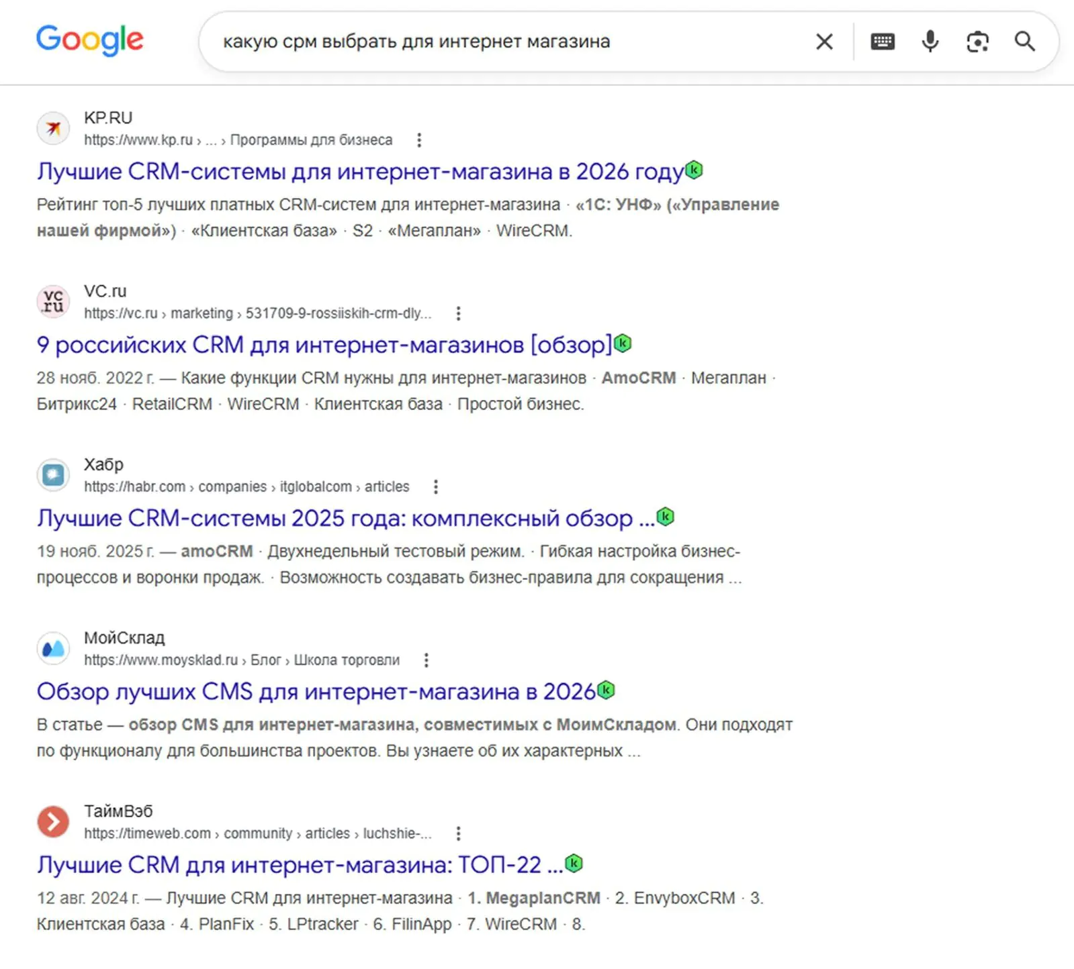
Task: Open the more options menu for Хабр result
Action: tap(436, 487)
